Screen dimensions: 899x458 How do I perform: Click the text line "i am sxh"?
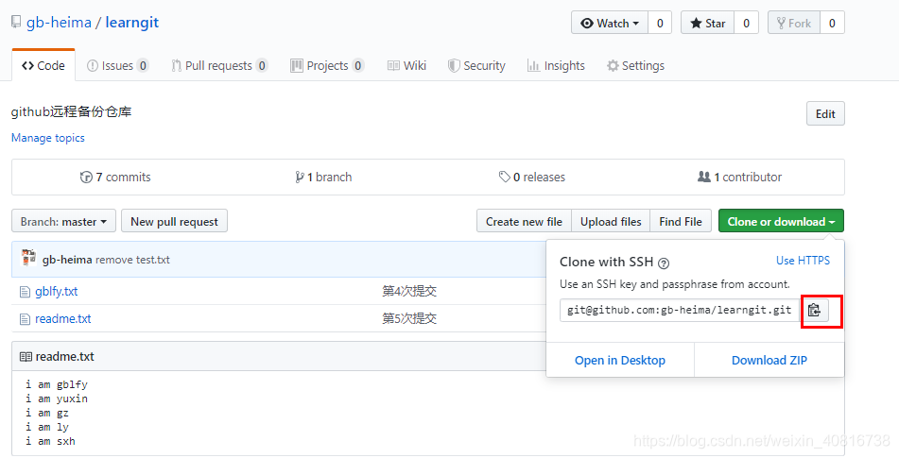click(x=50, y=441)
